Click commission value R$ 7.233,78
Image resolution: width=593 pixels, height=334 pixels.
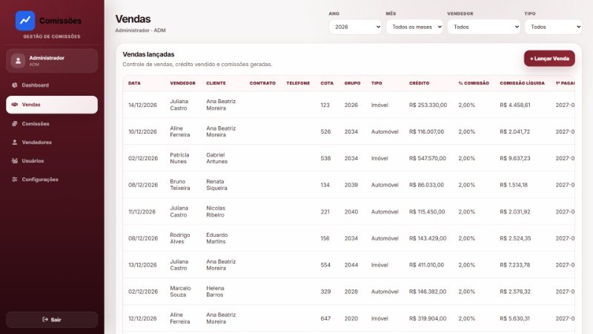514,265
